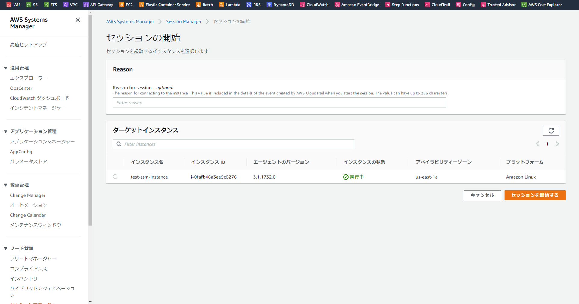The width and height of the screenshot is (579, 304).
Task: Collapse the 変更管理 section
Action: tap(5, 185)
